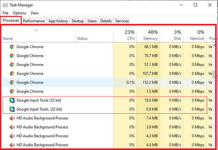The image size is (218, 150).
Task: Switch to the Details tab
Action: (x=106, y=21)
